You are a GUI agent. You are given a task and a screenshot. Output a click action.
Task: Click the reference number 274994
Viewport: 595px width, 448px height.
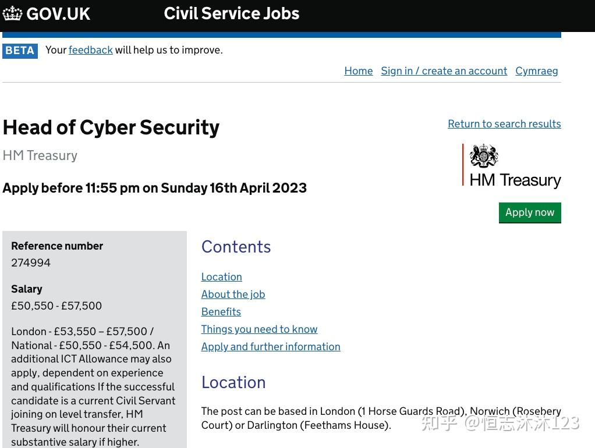click(x=31, y=263)
